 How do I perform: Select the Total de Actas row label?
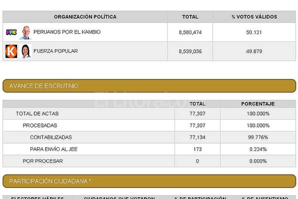click(33, 114)
